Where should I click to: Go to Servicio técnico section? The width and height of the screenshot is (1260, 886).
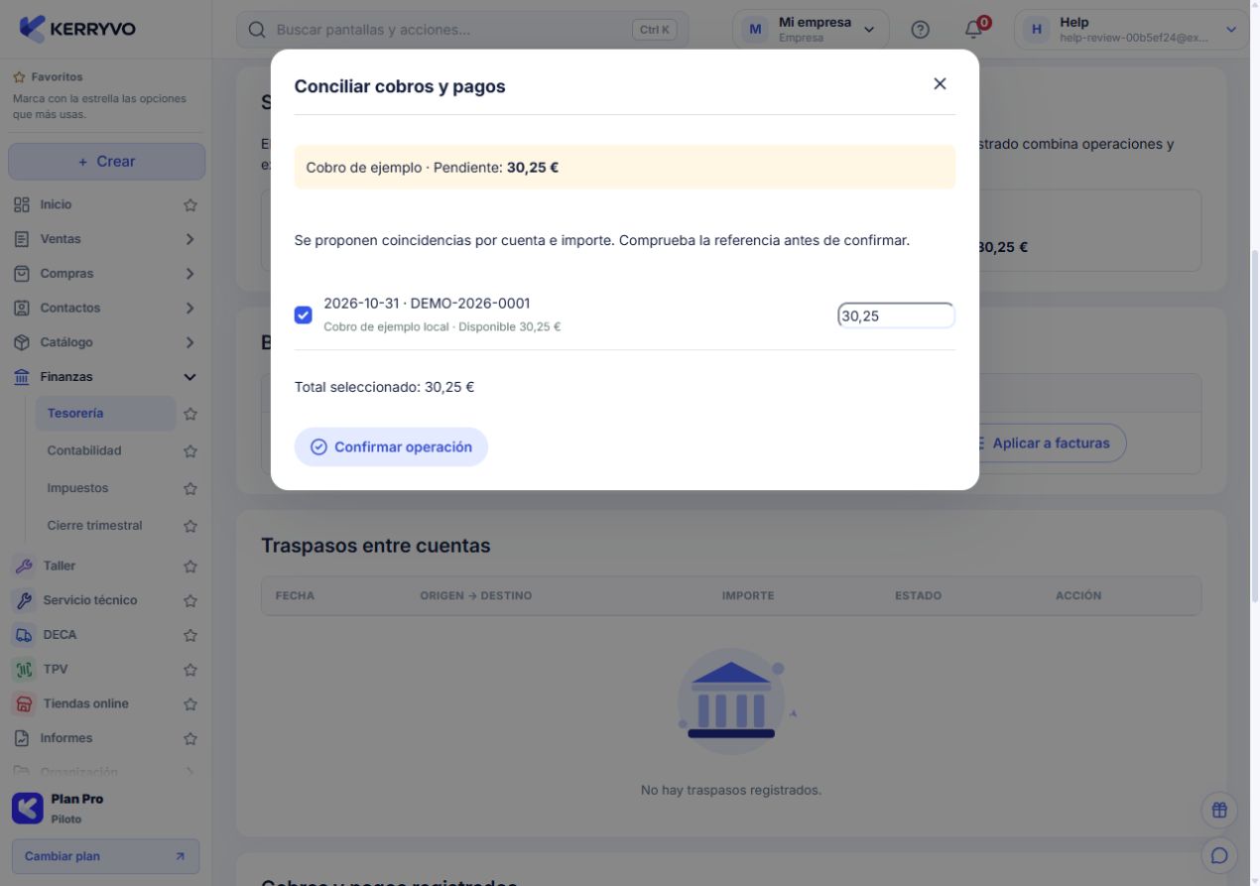click(89, 600)
